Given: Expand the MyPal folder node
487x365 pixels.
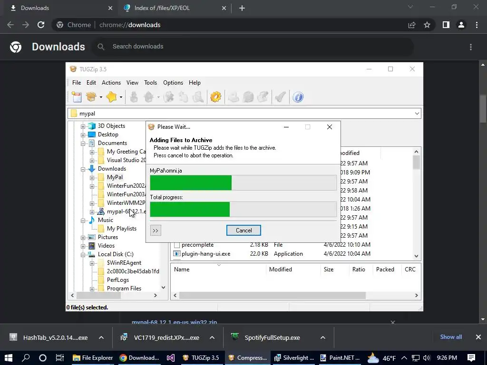Looking at the screenshot, I should click(92, 178).
